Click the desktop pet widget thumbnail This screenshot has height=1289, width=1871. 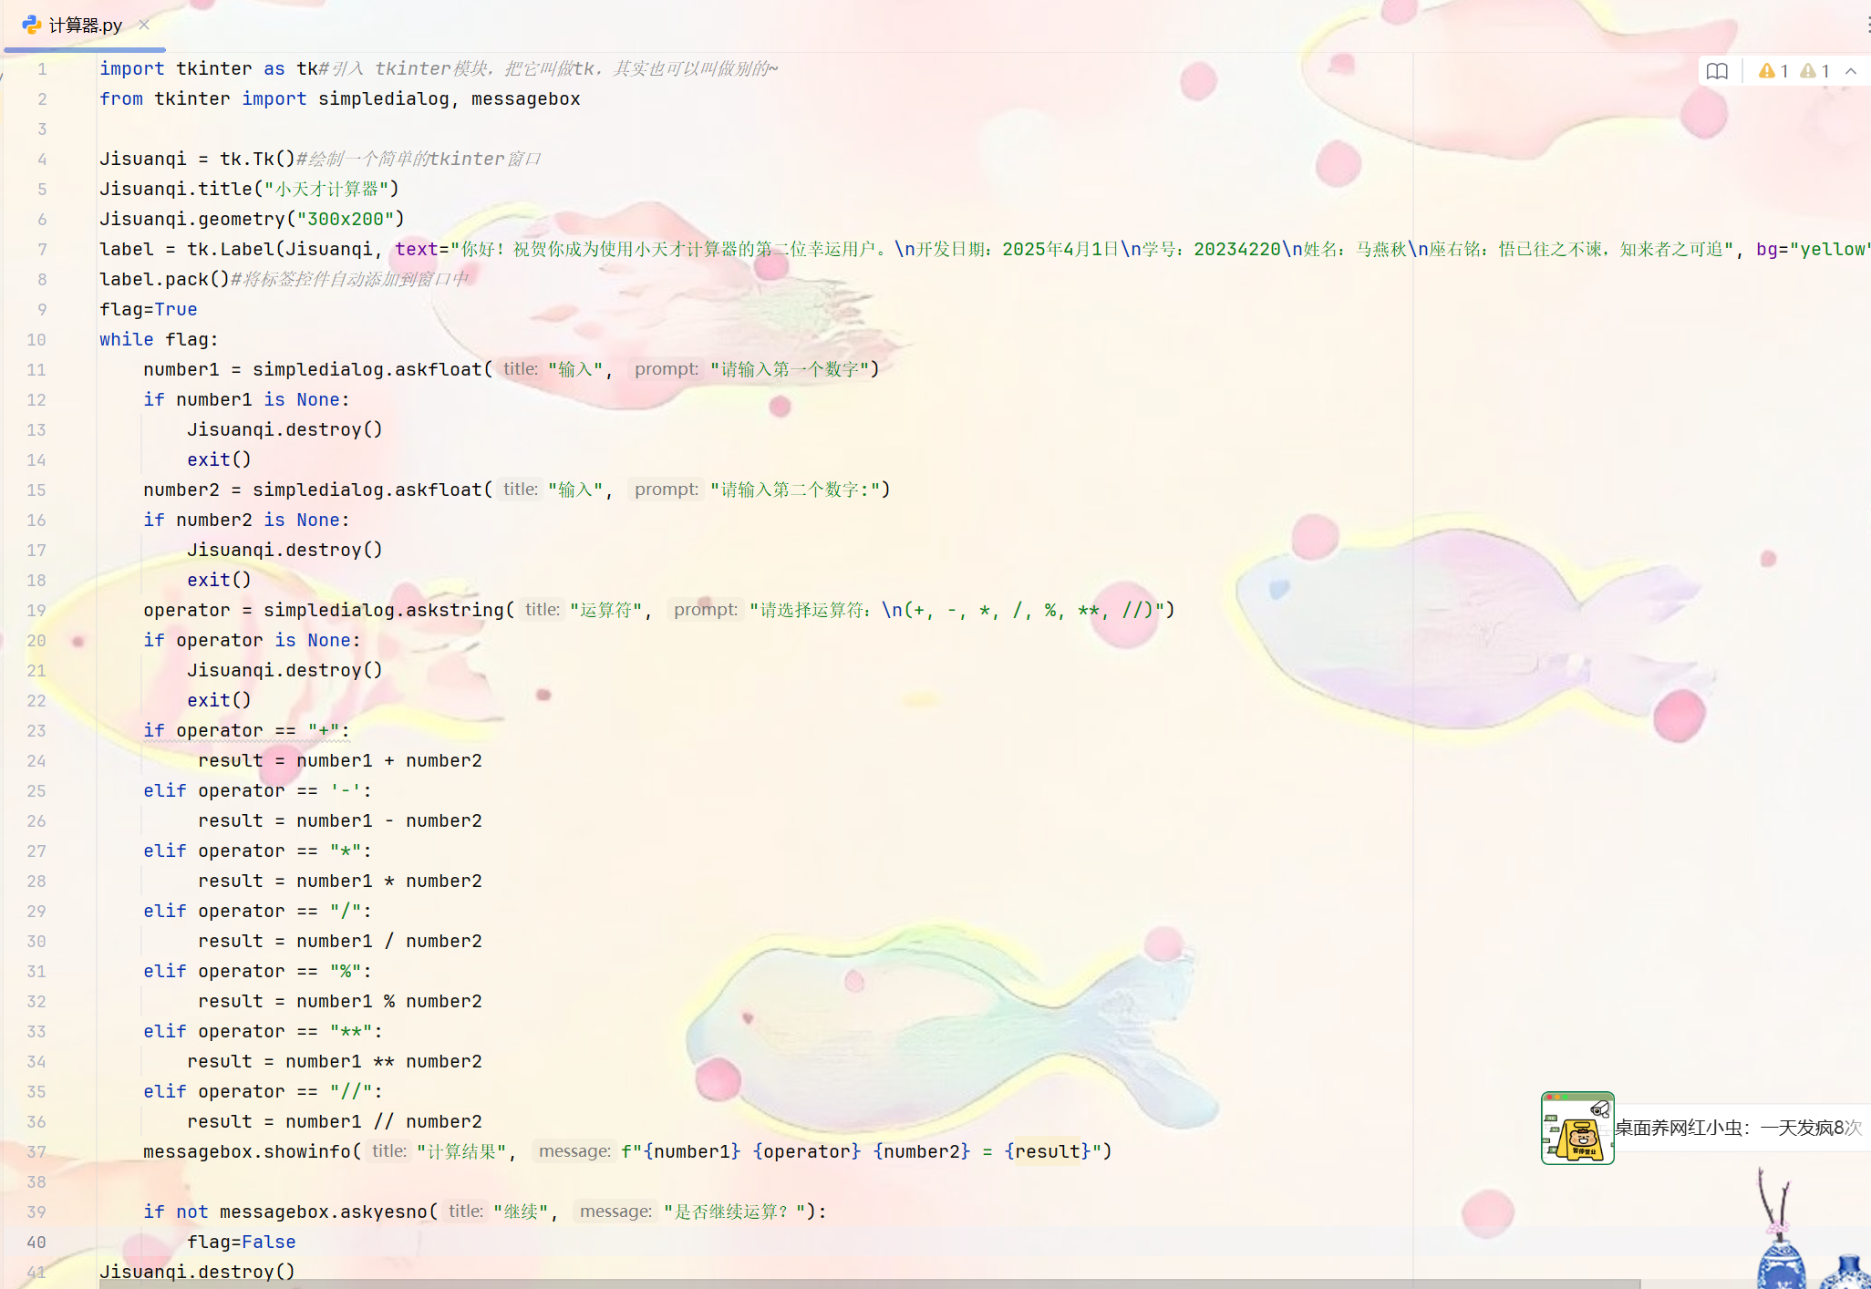point(1577,1128)
